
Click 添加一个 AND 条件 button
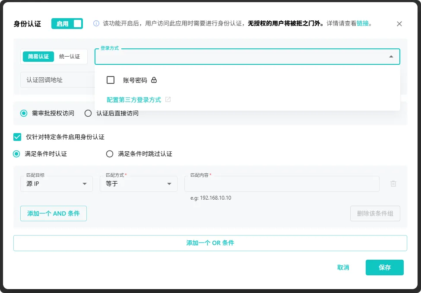[x=54, y=213]
